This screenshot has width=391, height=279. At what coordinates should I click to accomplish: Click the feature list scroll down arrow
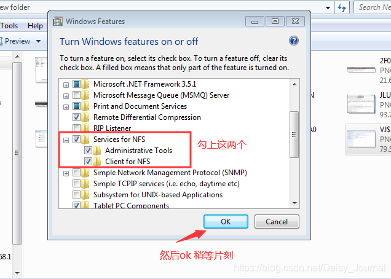point(294,203)
